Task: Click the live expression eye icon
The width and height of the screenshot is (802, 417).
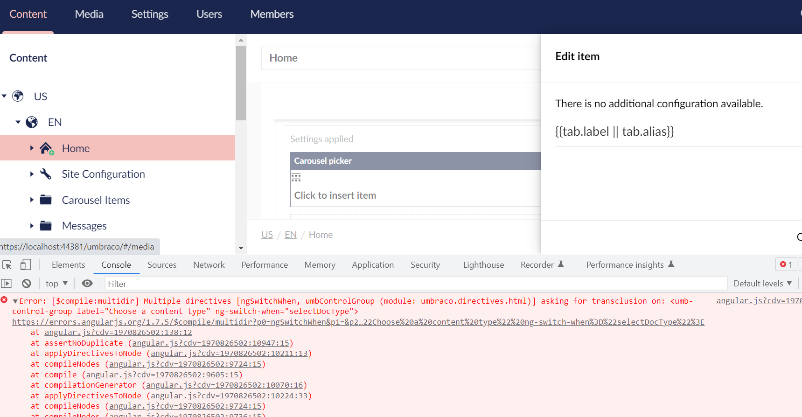Action: (87, 284)
